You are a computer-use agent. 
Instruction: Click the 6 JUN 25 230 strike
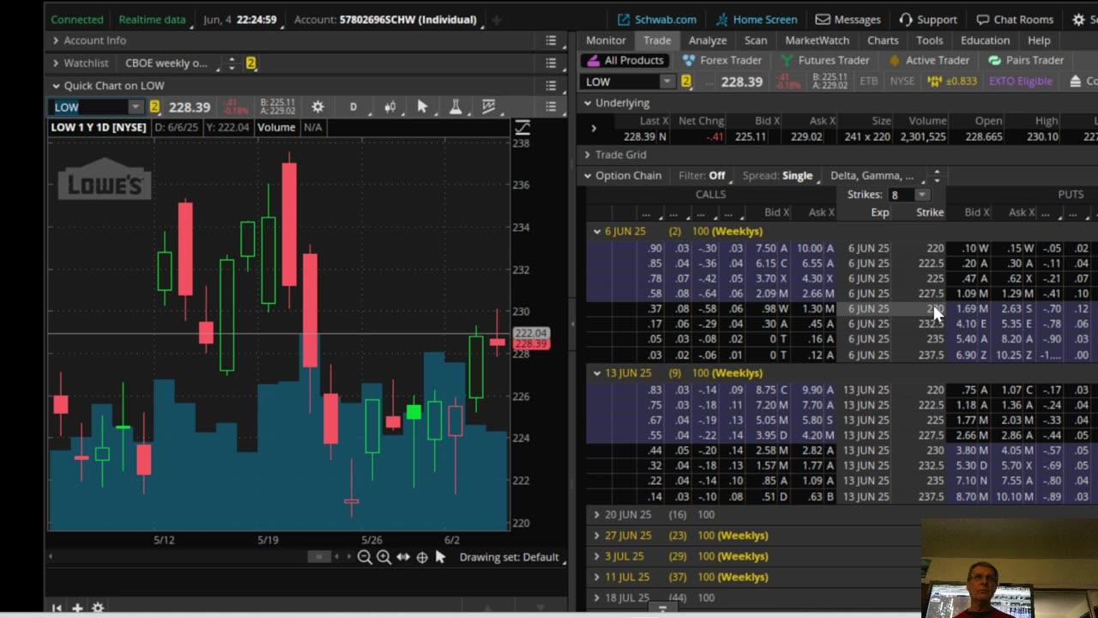point(934,309)
